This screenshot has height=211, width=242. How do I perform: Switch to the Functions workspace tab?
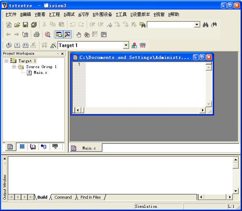44,147
